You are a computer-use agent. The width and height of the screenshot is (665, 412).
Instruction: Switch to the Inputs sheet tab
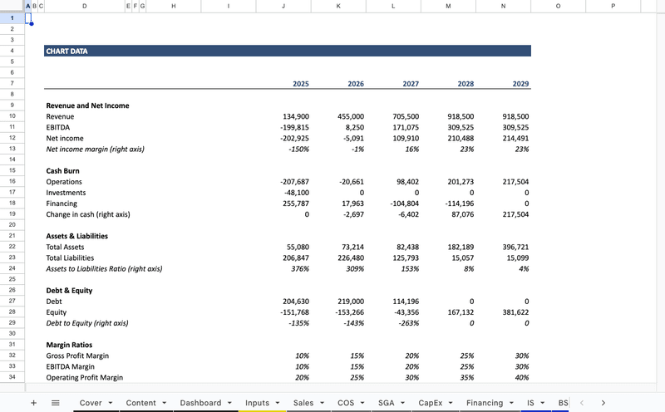click(257, 403)
